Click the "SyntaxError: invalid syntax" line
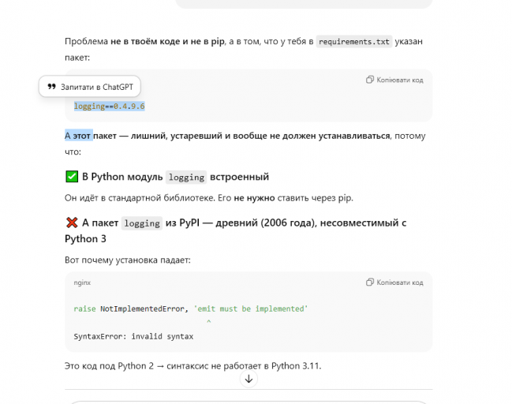This screenshot has height=404, width=512. coord(133,336)
